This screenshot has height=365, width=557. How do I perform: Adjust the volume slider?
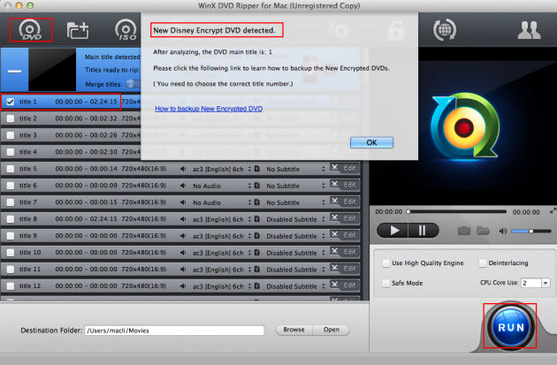(531, 232)
